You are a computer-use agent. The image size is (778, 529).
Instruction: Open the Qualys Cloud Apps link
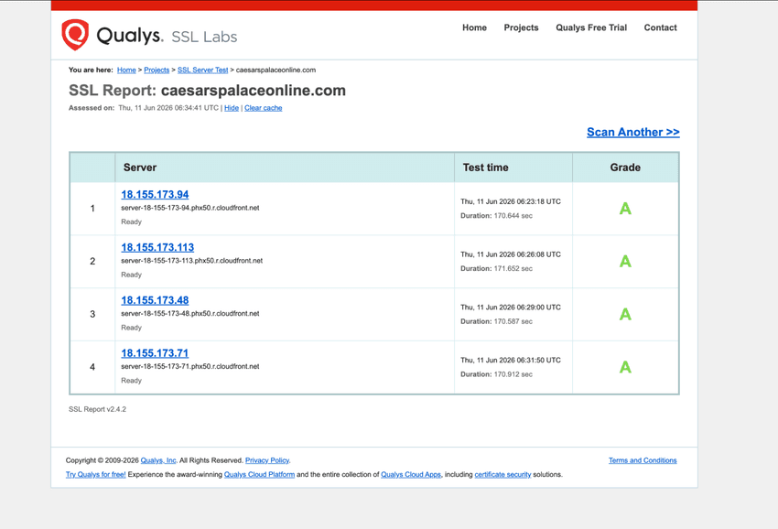click(x=411, y=474)
